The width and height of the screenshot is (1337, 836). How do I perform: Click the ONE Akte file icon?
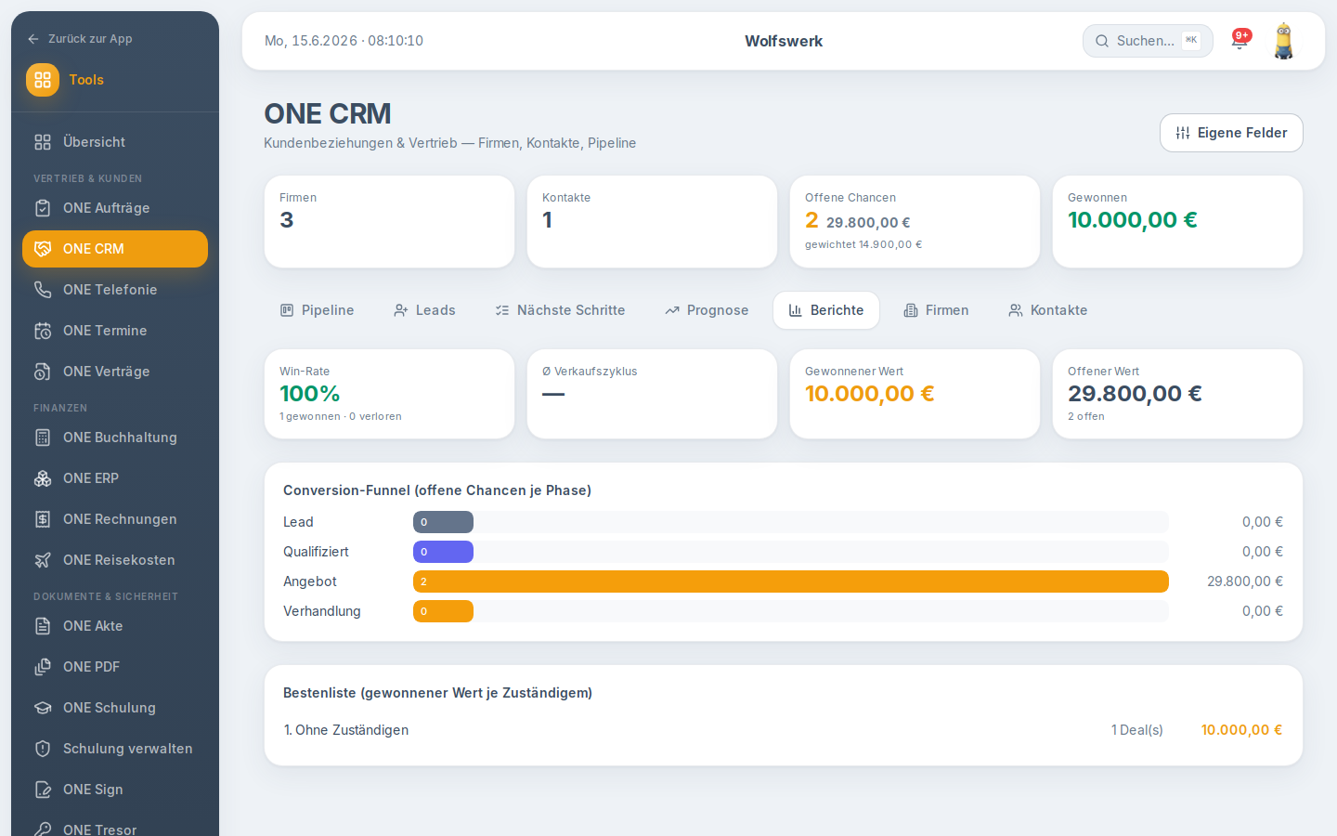tap(43, 626)
